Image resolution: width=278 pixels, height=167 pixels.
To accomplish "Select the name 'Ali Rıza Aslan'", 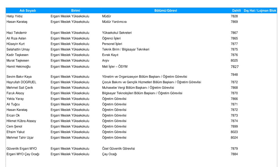I will [16, 38].
